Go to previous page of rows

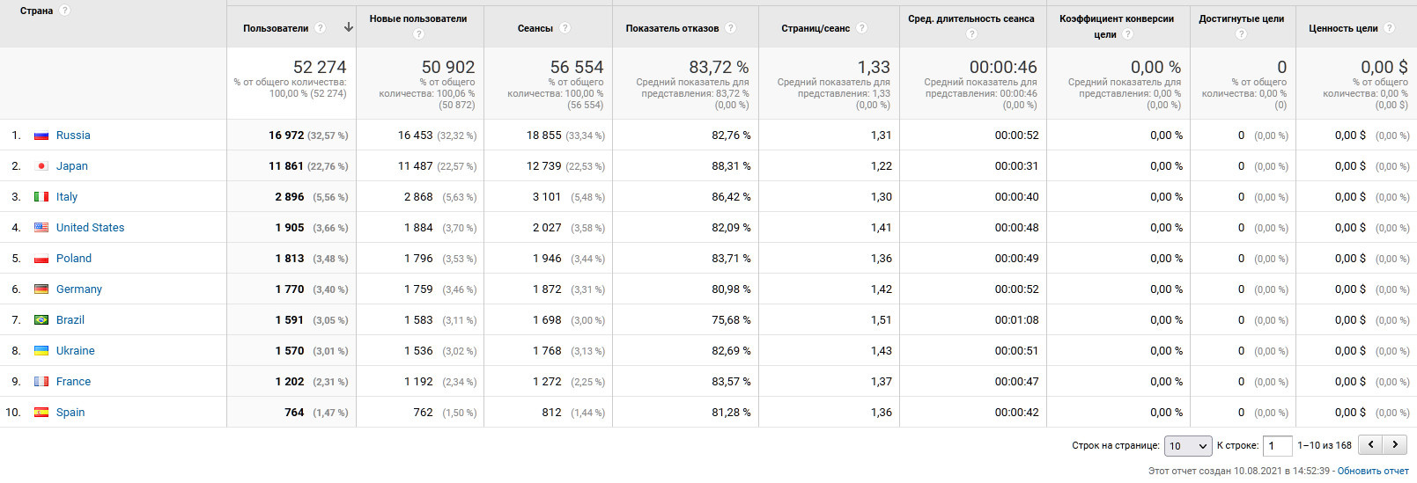pos(1370,445)
